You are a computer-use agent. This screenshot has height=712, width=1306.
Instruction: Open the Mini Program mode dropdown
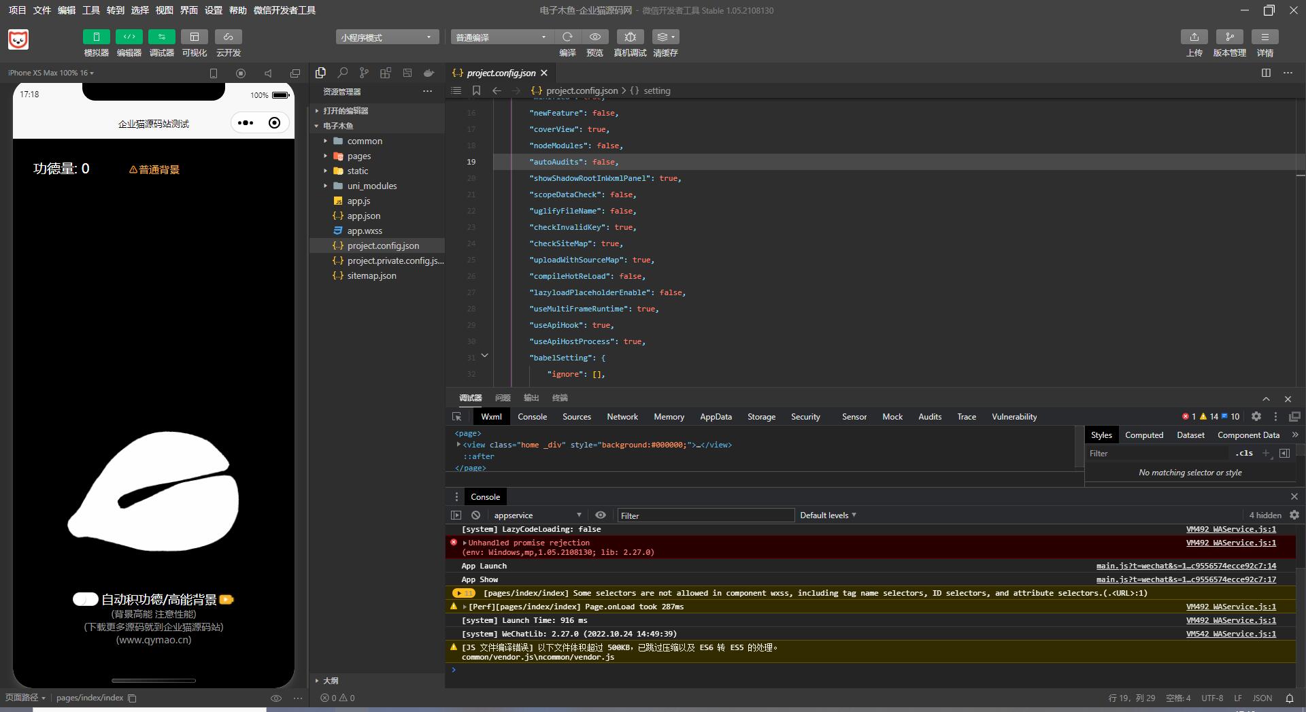[386, 37]
